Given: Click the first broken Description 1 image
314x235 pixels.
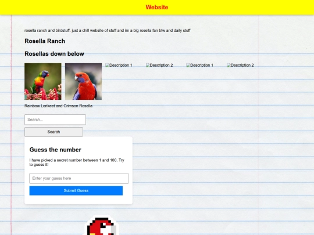Looking at the screenshot, I should tap(119, 66).
